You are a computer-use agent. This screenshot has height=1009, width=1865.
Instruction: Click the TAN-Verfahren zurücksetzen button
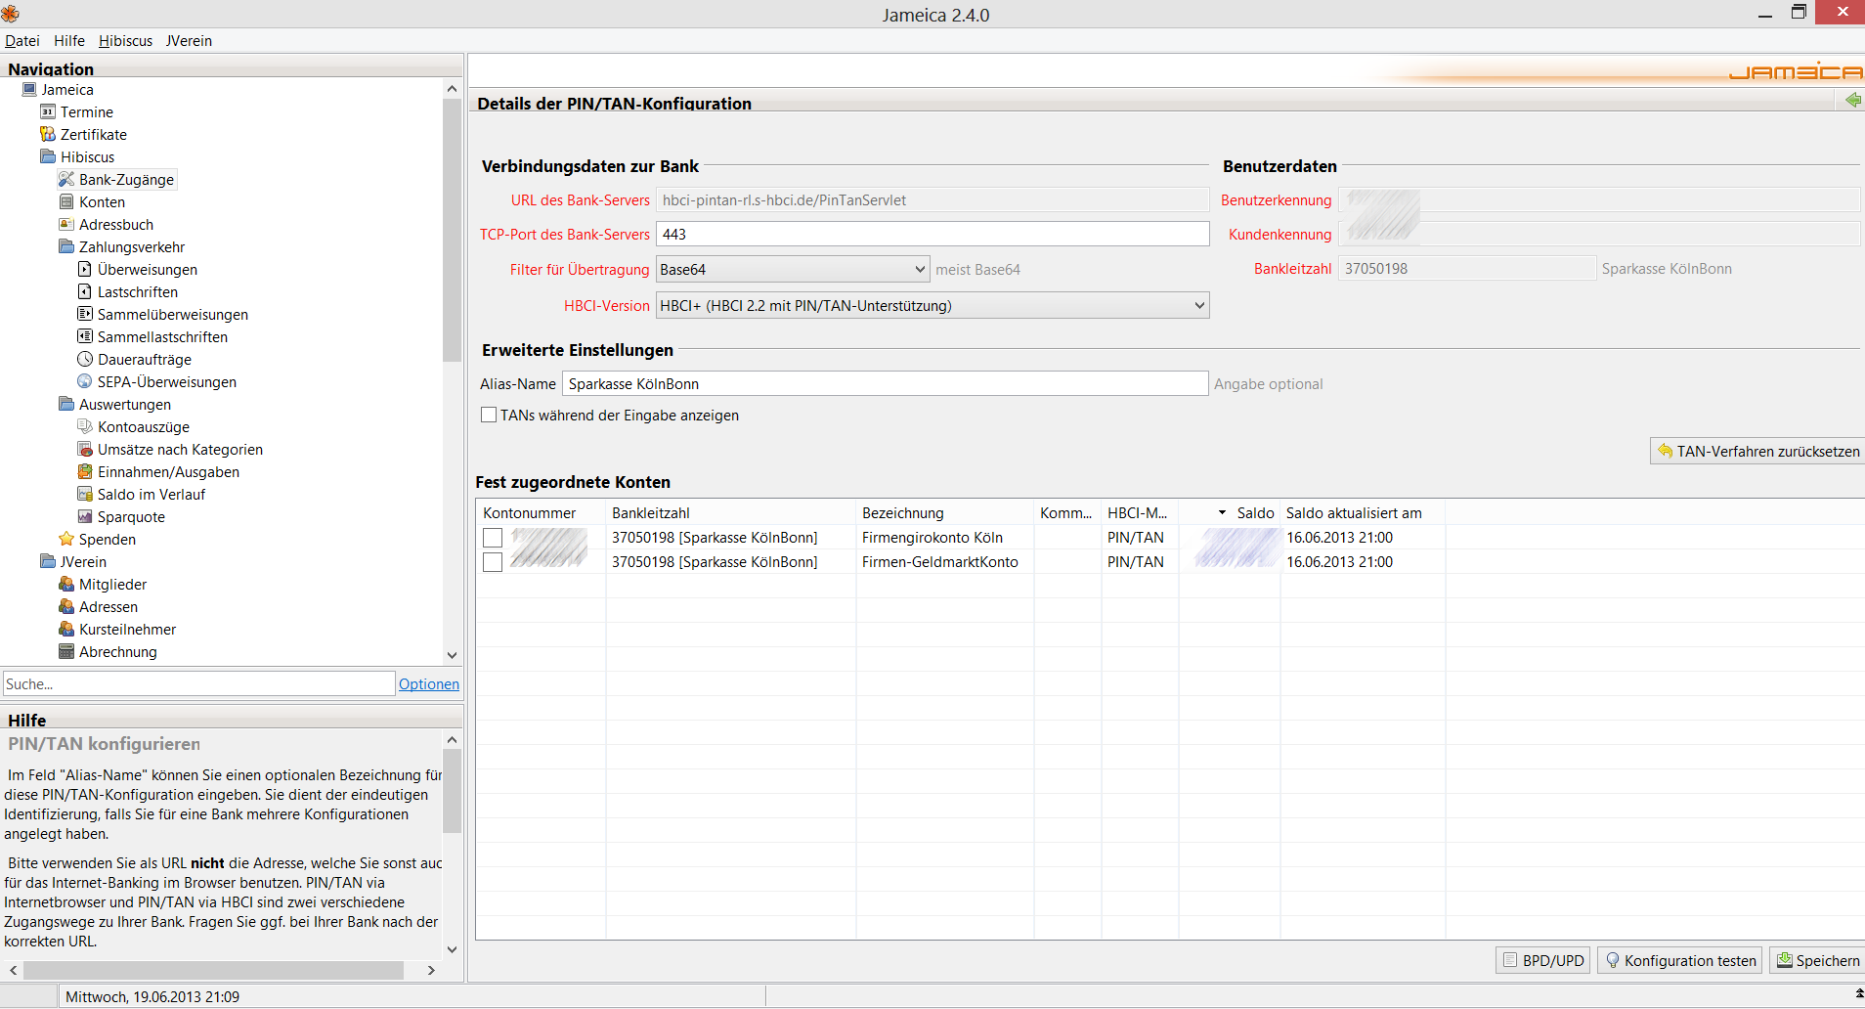[1757, 451]
